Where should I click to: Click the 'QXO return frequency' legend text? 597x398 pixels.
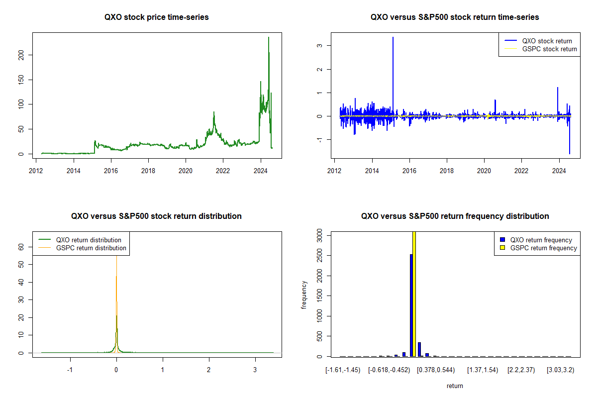pos(541,240)
